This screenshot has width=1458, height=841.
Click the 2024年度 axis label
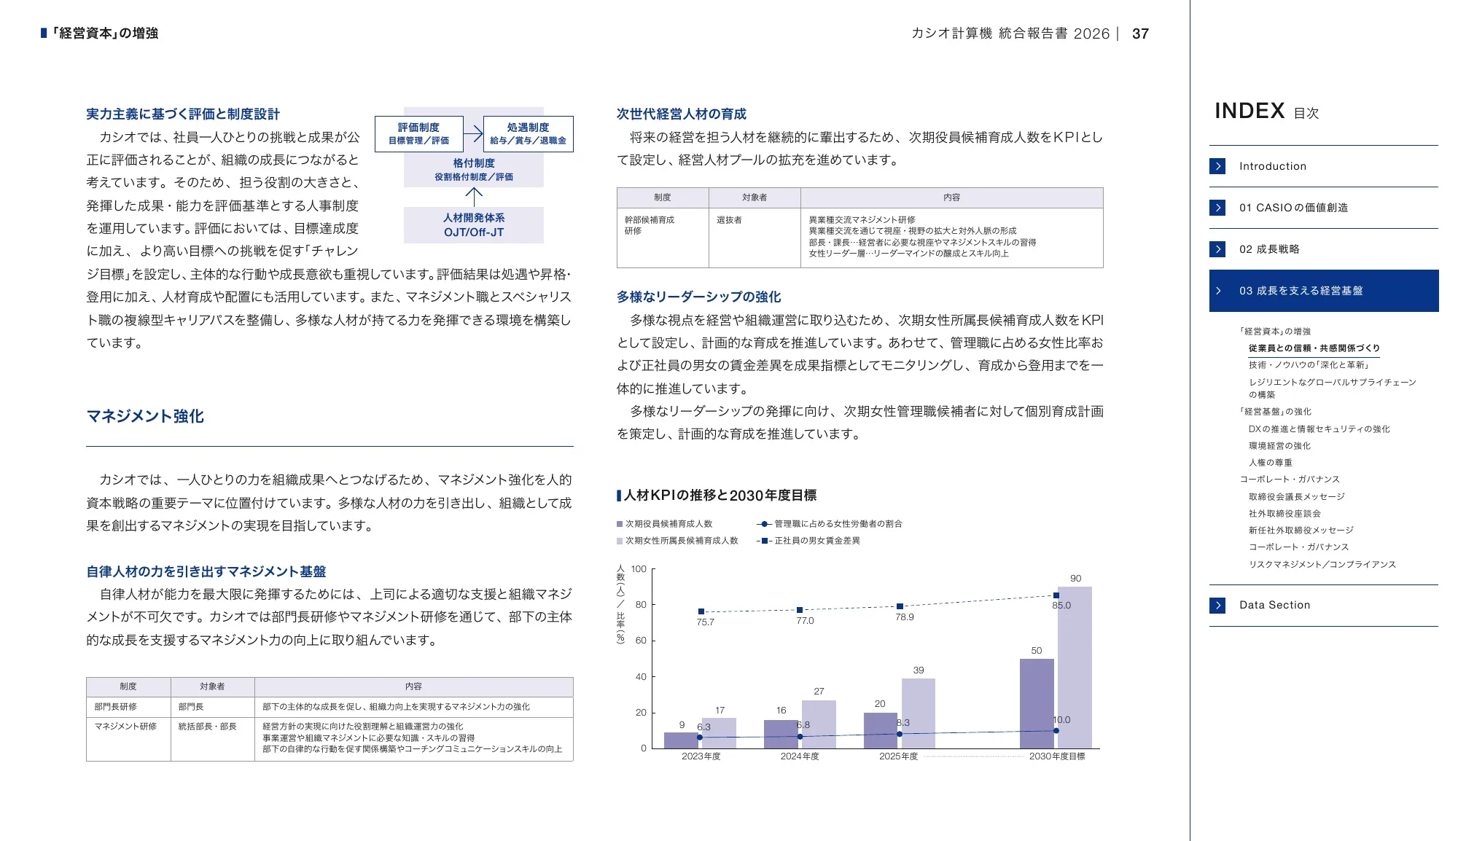coord(800,756)
